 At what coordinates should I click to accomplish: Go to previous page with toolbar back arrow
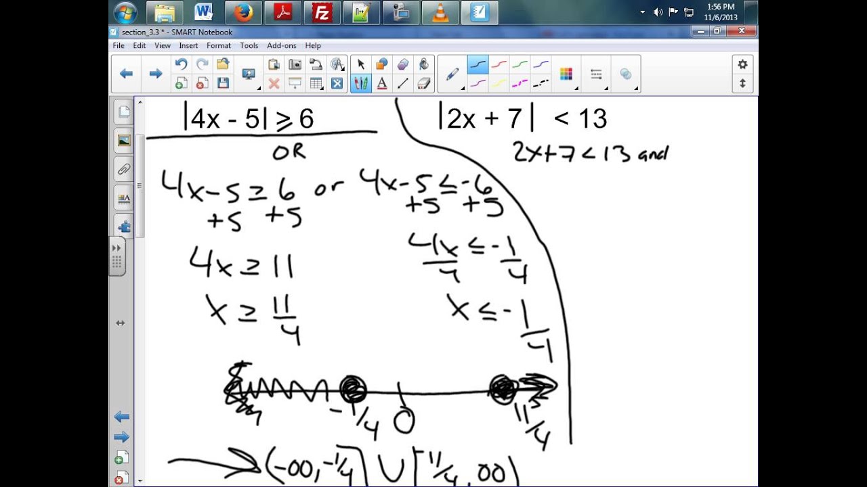126,74
